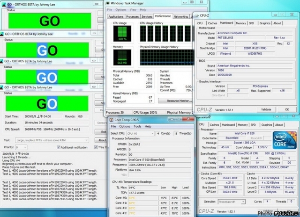Open the Help menu in Task Manager
This screenshot has width=300, height=217.
click(x=143, y=9)
